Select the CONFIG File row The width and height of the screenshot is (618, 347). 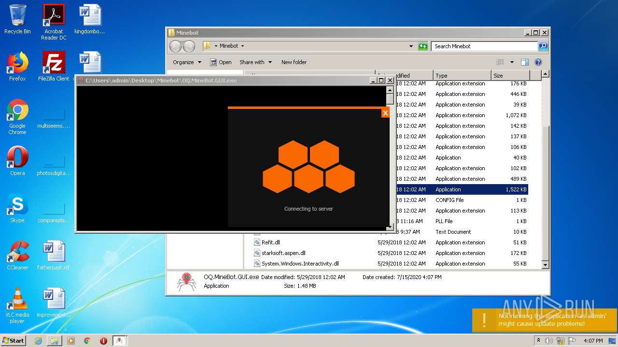click(x=462, y=200)
